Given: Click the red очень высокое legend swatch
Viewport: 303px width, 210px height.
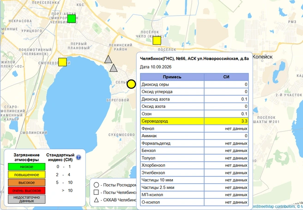Looking at the screenshot, I should pos(27,191).
